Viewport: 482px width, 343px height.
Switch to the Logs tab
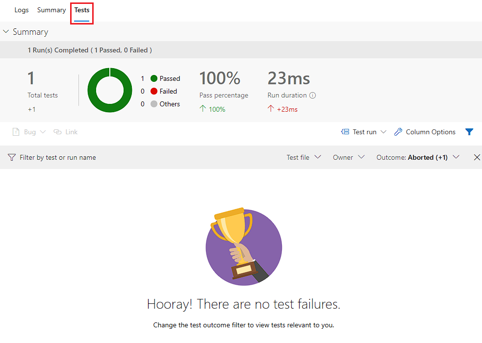21,10
